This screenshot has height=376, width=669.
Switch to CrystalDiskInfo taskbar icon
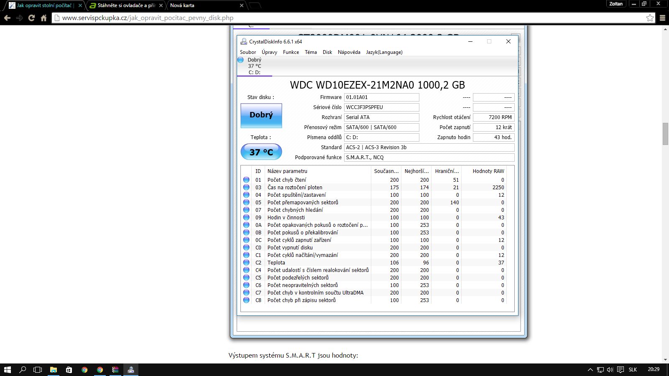pos(131,370)
